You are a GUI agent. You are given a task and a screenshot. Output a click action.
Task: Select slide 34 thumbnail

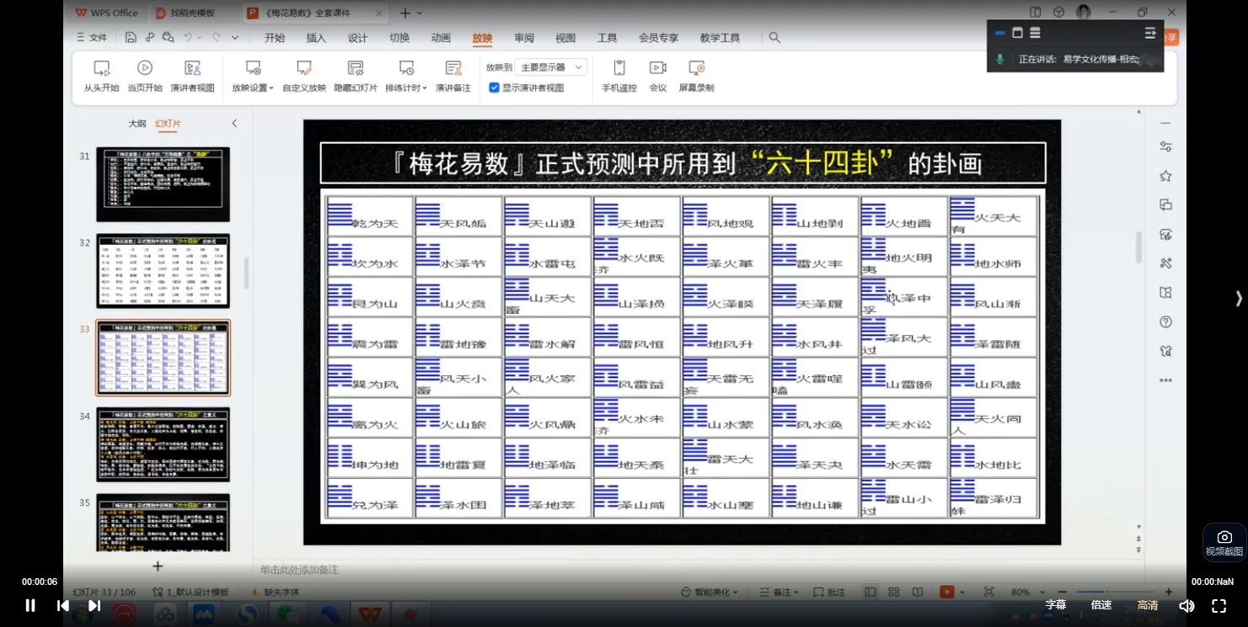click(163, 444)
